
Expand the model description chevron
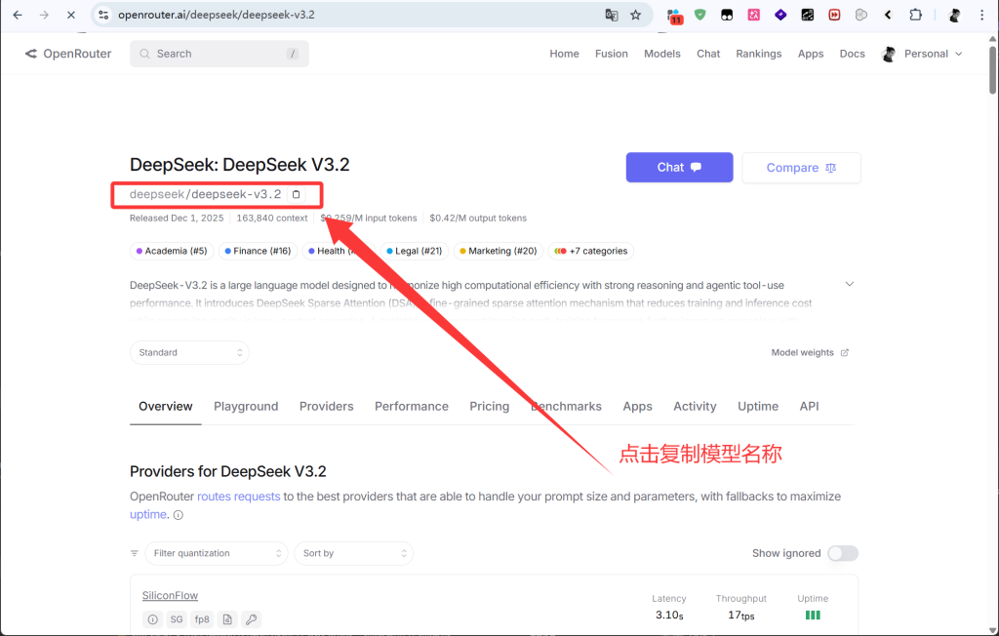point(849,284)
